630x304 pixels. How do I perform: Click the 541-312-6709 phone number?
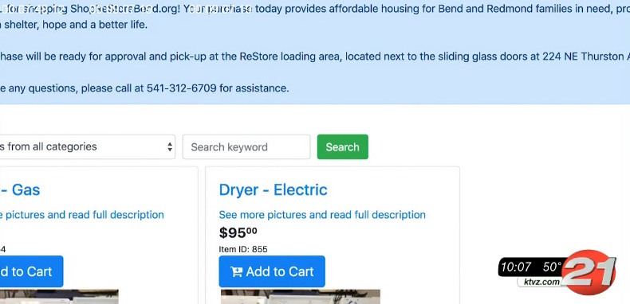(182, 88)
